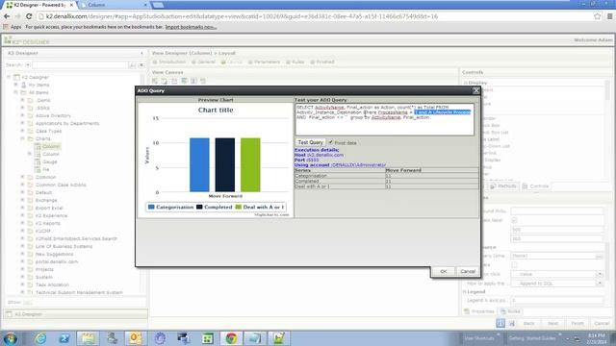Click the first View Canvas toolbar icon
Viewport: 616px width, 346px height.
pyautogui.click(x=155, y=81)
